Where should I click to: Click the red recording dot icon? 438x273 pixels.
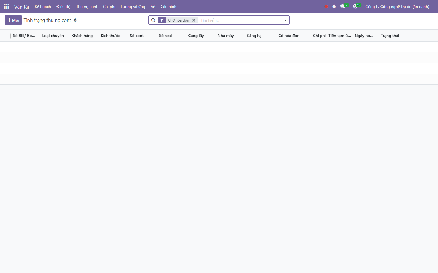326,7
